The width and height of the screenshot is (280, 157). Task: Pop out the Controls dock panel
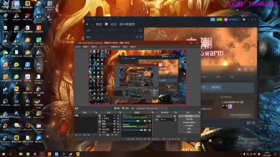[x=199, y=112]
